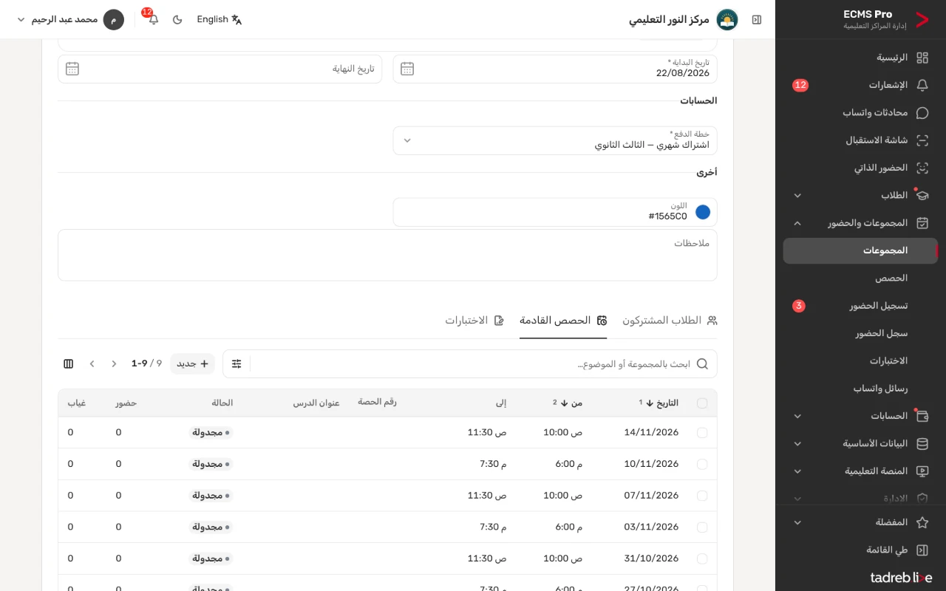Select the row dated 10/11/2026
The width and height of the screenshot is (946, 591).
click(x=702, y=464)
